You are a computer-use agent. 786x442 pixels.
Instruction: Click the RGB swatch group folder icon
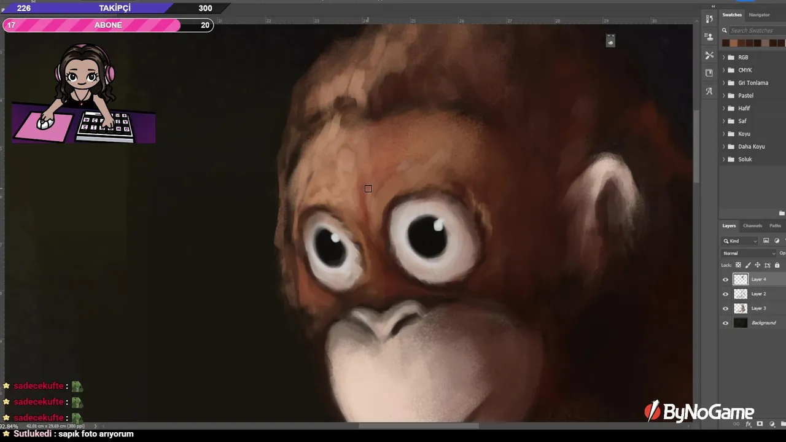[731, 57]
